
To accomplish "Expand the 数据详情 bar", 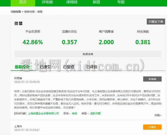I will point(88,54).
